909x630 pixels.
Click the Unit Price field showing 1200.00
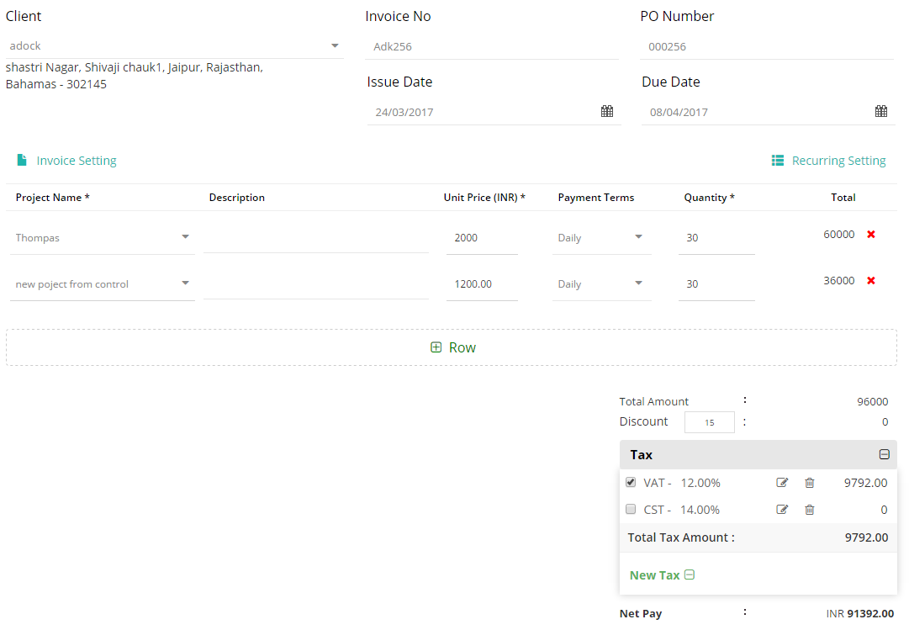[482, 284]
